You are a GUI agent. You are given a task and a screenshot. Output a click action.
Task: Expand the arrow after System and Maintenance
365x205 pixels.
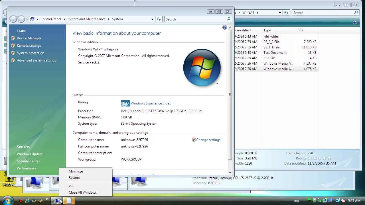109,19
